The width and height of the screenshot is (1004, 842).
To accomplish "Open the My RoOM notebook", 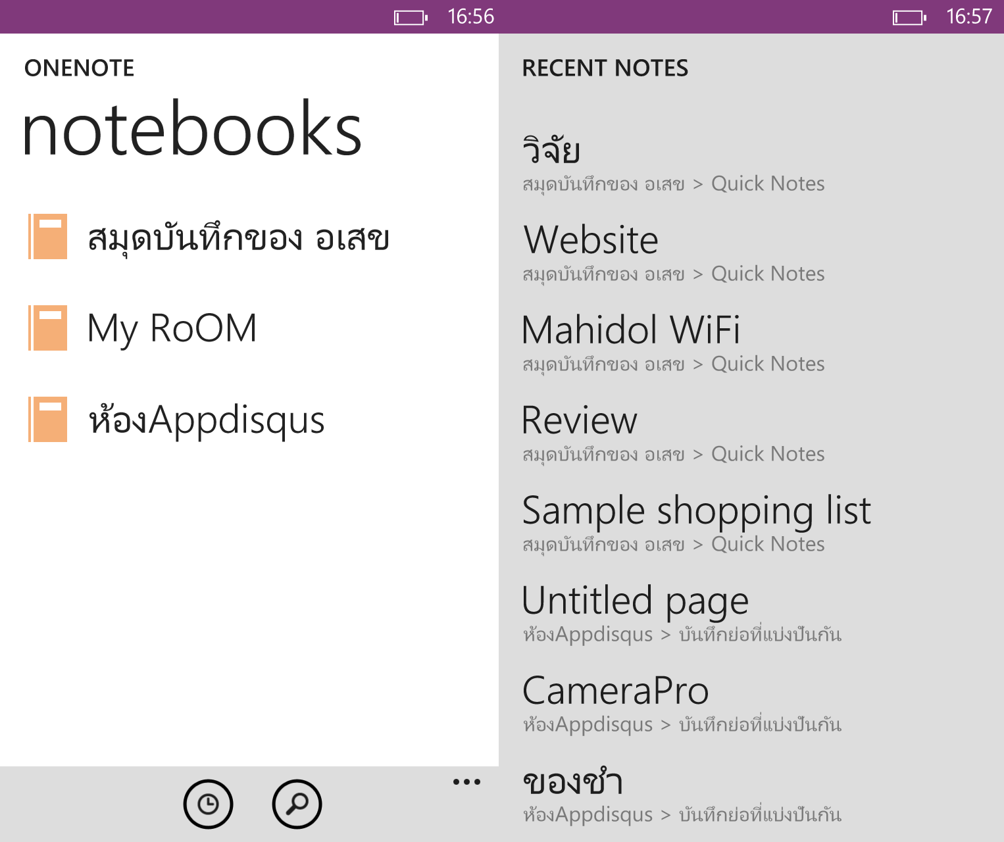I will click(x=172, y=330).
